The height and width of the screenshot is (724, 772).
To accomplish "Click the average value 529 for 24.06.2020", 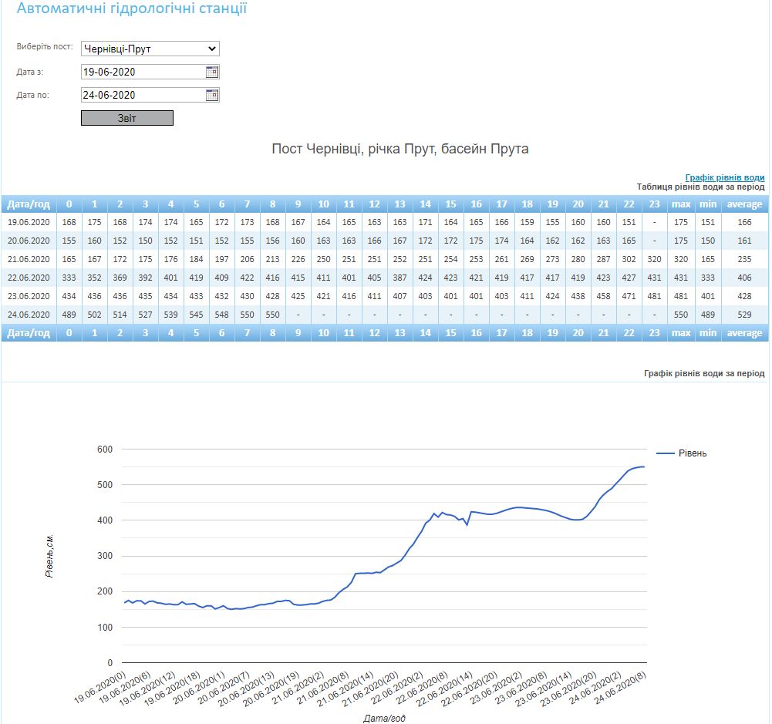I will (x=744, y=315).
